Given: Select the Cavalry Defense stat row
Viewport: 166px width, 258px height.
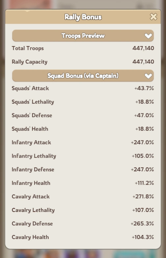Looking at the screenshot, I should click(x=83, y=224).
